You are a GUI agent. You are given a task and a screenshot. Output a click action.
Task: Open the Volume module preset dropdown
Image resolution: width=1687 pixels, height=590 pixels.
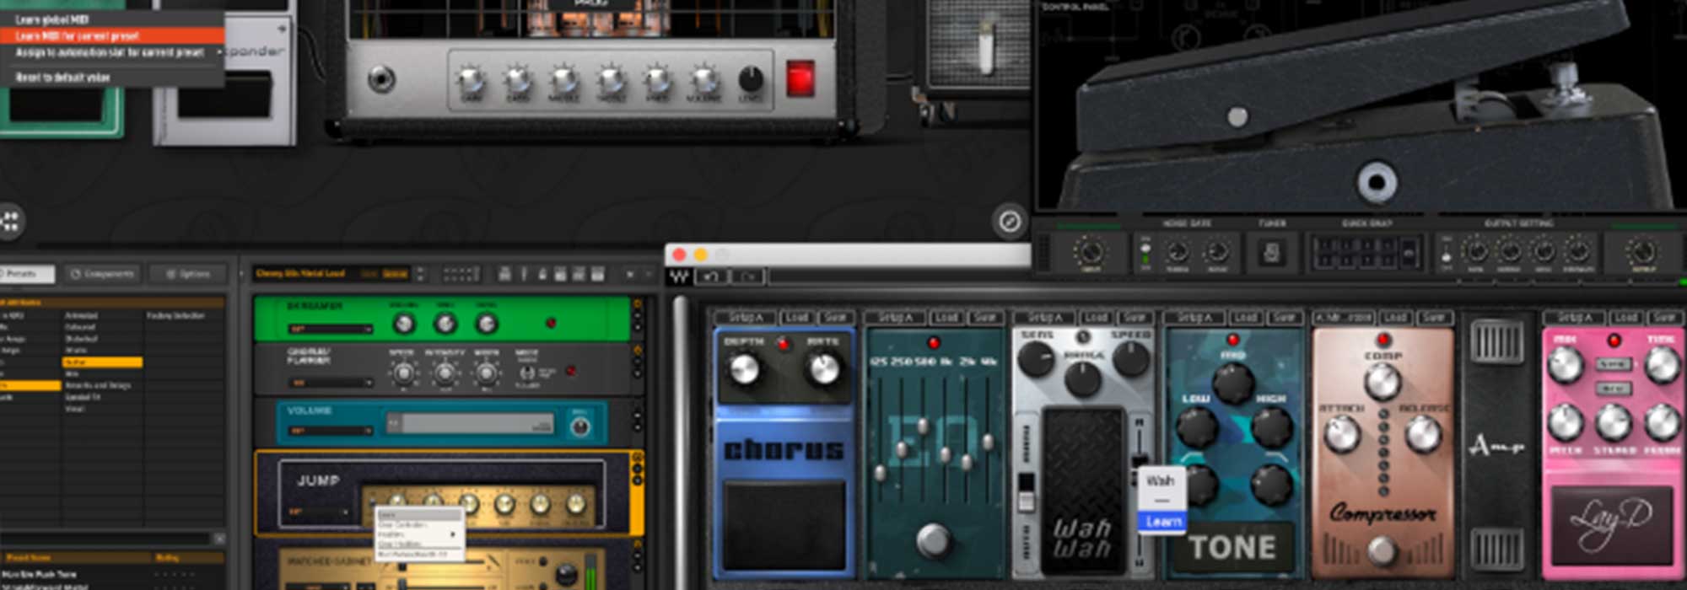click(330, 431)
